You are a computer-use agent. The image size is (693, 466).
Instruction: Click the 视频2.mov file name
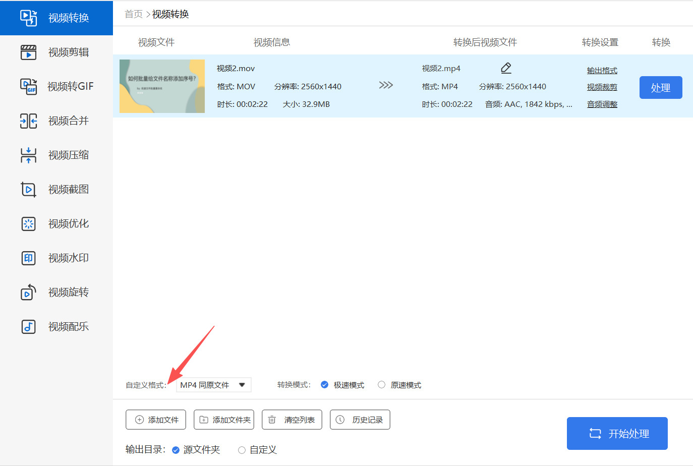(x=236, y=69)
